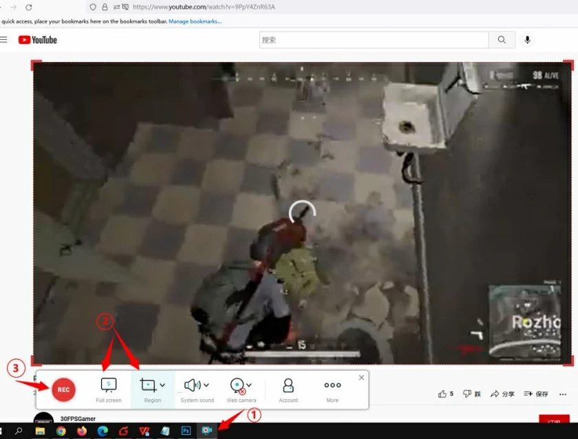Open the video's three-dot actions menu
The height and width of the screenshot is (439, 578).
[563, 393]
